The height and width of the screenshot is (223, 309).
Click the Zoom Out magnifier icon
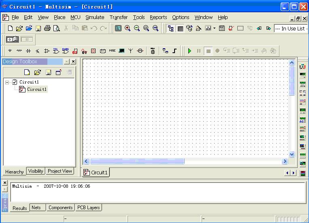pos(137,28)
